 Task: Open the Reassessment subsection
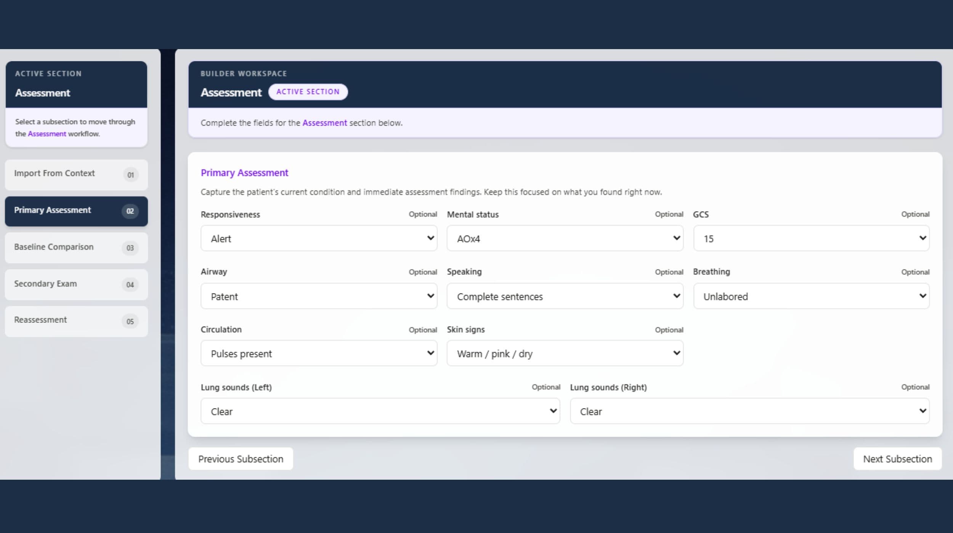pos(76,321)
